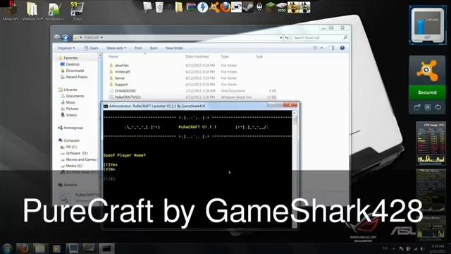Click the Avast gadget orange logo

pos(427,71)
